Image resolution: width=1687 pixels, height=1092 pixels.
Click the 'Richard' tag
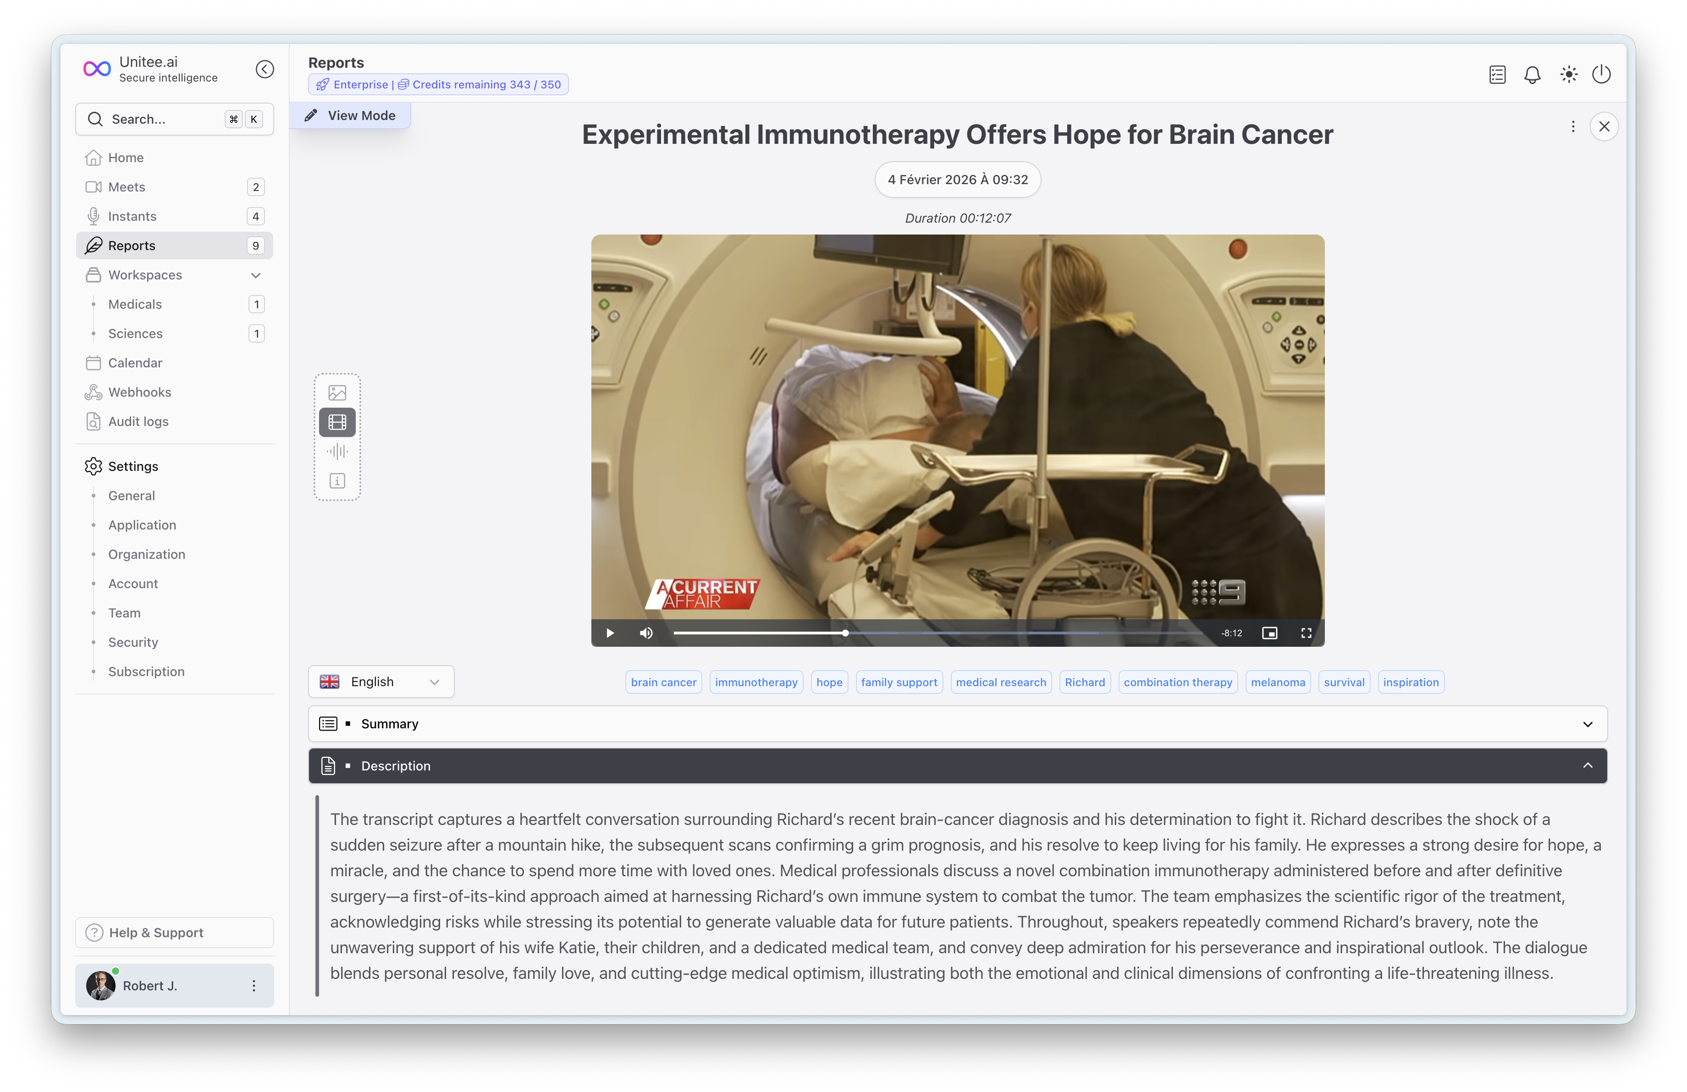(1085, 682)
